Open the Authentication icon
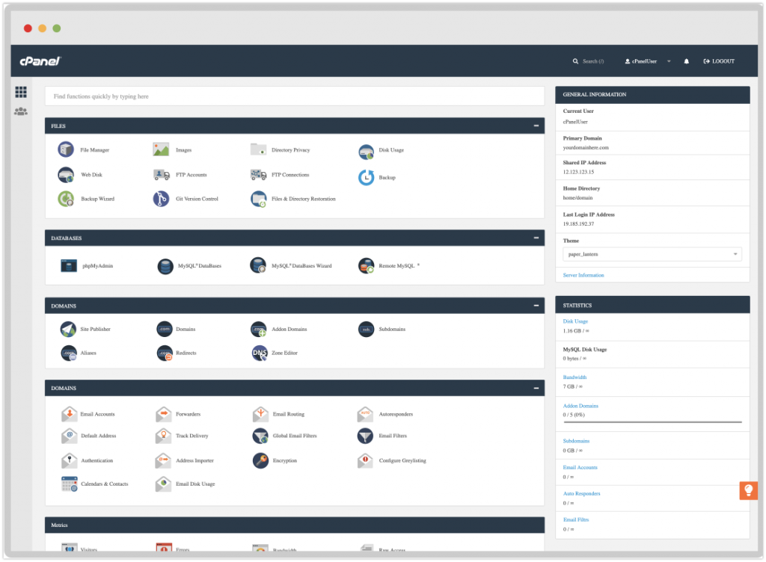Viewport: 766px width, 562px height. click(69, 460)
